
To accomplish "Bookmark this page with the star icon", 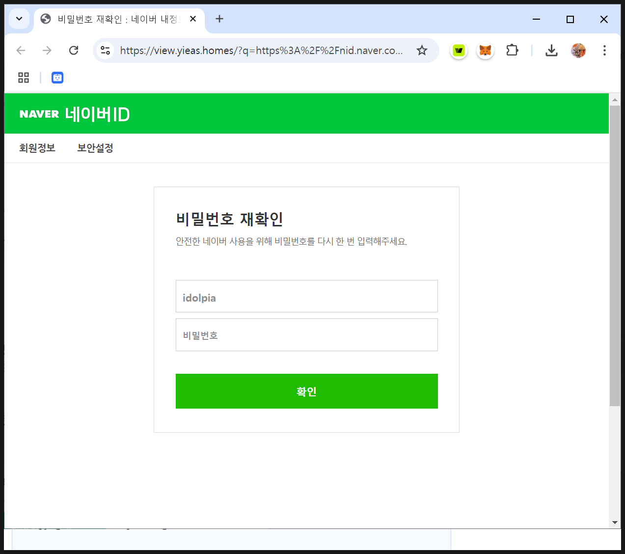I will click(x=422, y=50).
